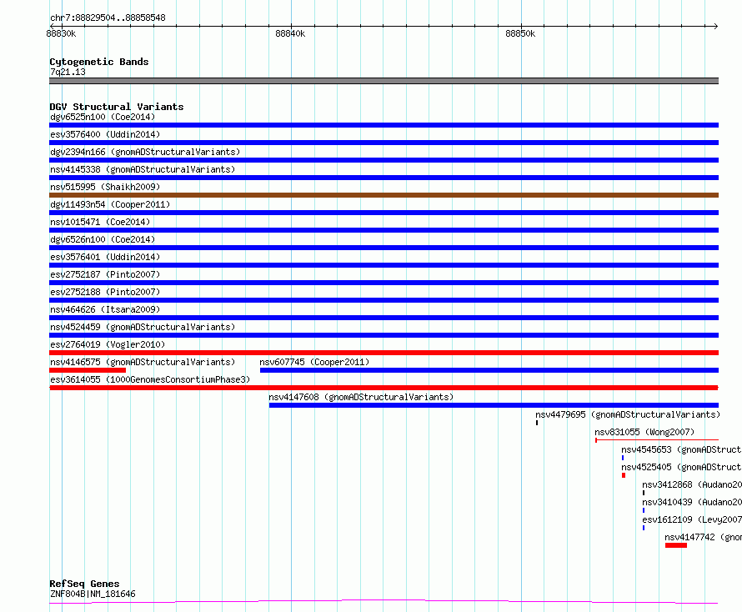Open nsv4146575 gnomAD variant label
742x612 pixels.
pos(143,362)
